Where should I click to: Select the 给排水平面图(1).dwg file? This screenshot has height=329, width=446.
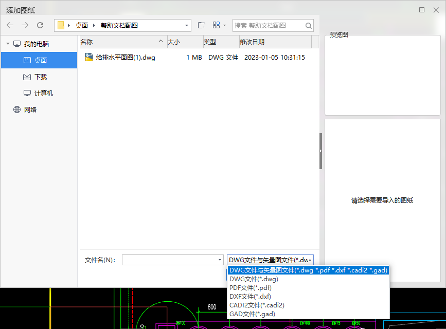click(x=125, y=58)
